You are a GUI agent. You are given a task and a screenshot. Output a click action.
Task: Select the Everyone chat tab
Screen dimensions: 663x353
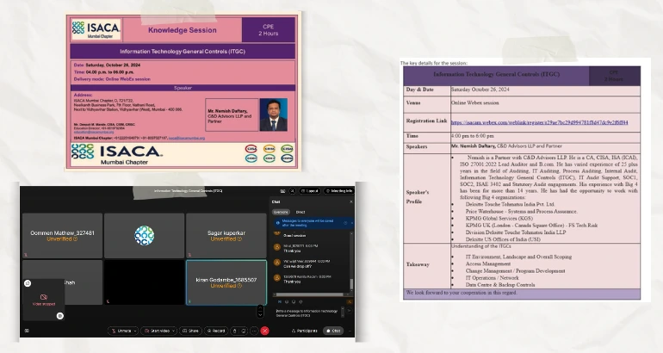(x=281, y=211)
